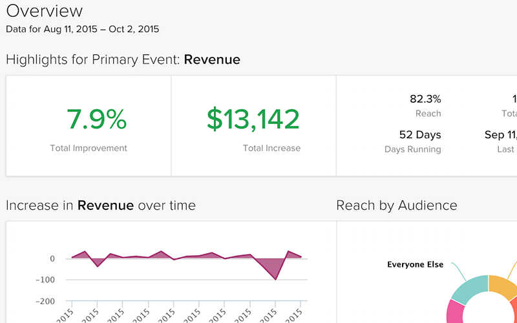517x323 pixels.
Task: Click the 0 axis label on revenue chart
Action: coord(52,259)
